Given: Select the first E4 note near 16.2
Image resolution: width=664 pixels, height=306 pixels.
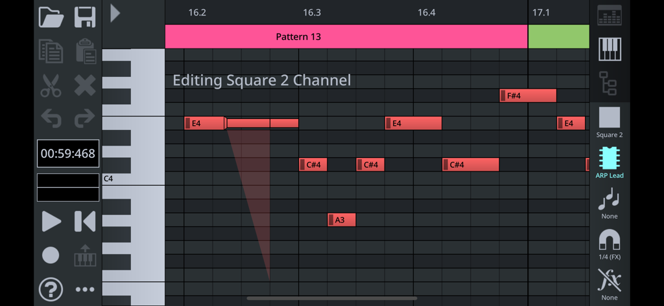Looking at the screenshot, I should pos(204,124).
